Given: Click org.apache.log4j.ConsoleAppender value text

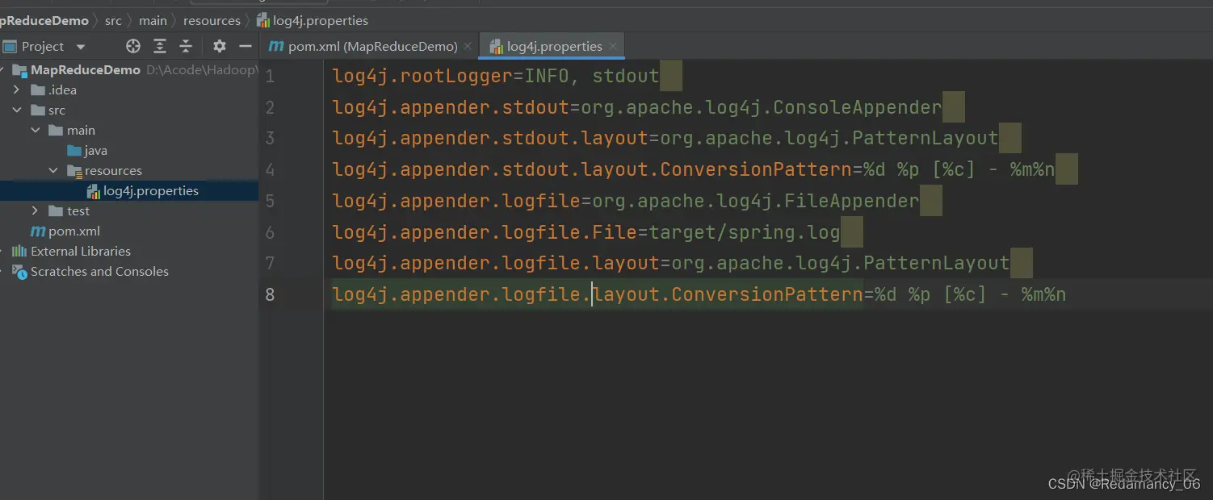Looking at the screenshot, I should click(762, 107).
